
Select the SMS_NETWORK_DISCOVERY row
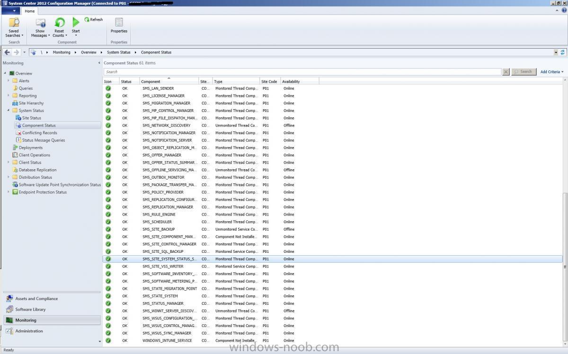tap(332, 125)
